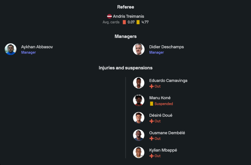Select Kylian Mbappé's player avatar
The height and width of the screenshot is (165, 251).
(139, 152)
